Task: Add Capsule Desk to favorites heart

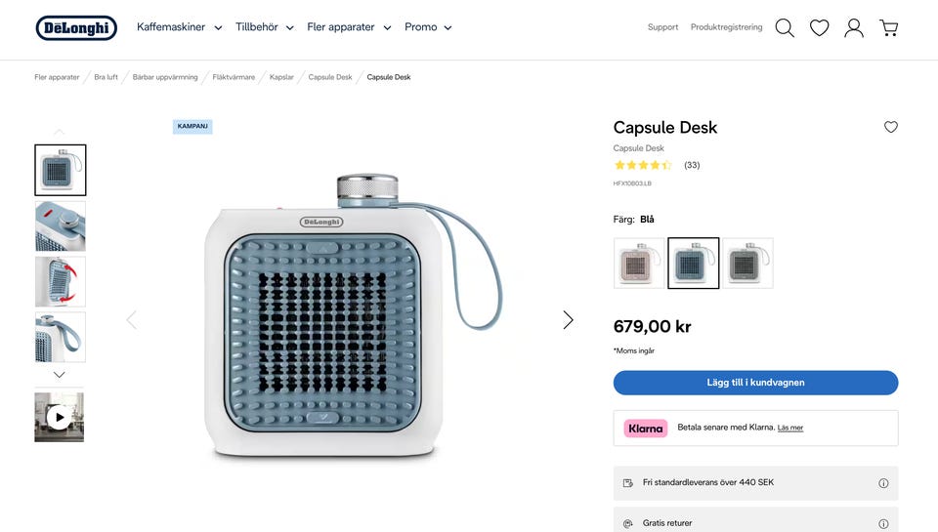Action: [890, 127]
